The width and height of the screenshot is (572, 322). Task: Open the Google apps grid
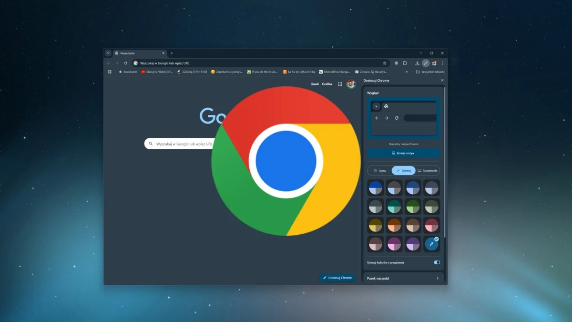pos(340,84)
